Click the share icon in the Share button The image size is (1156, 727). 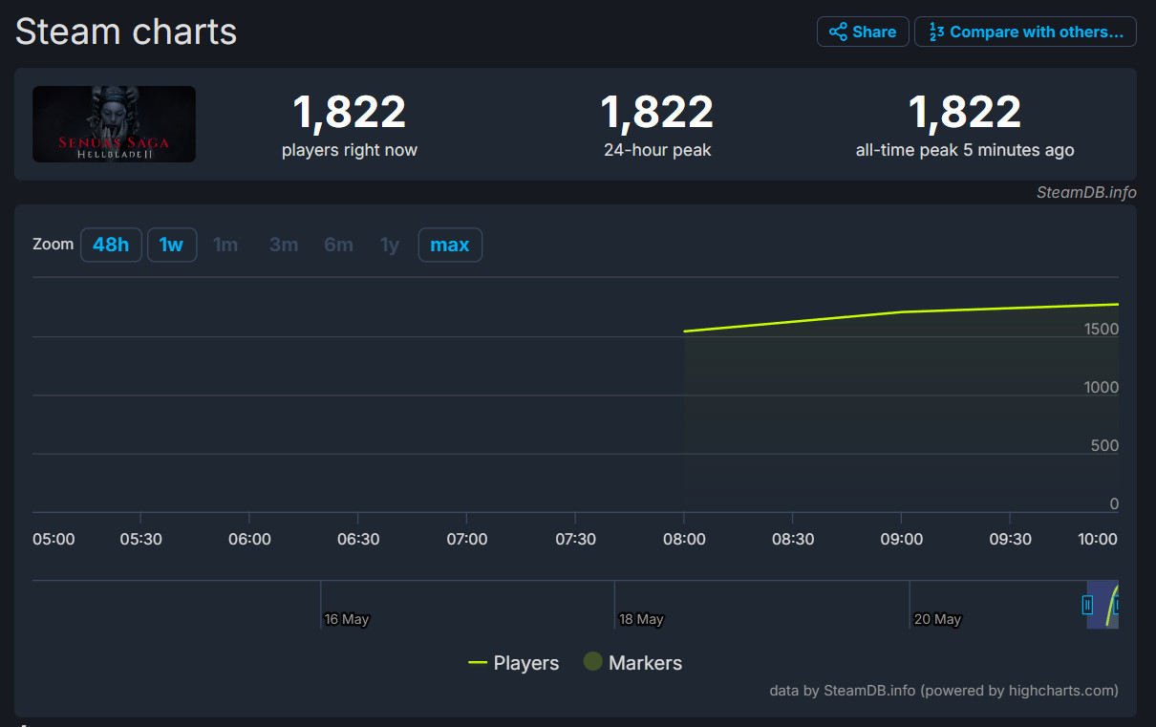[838, 32]
